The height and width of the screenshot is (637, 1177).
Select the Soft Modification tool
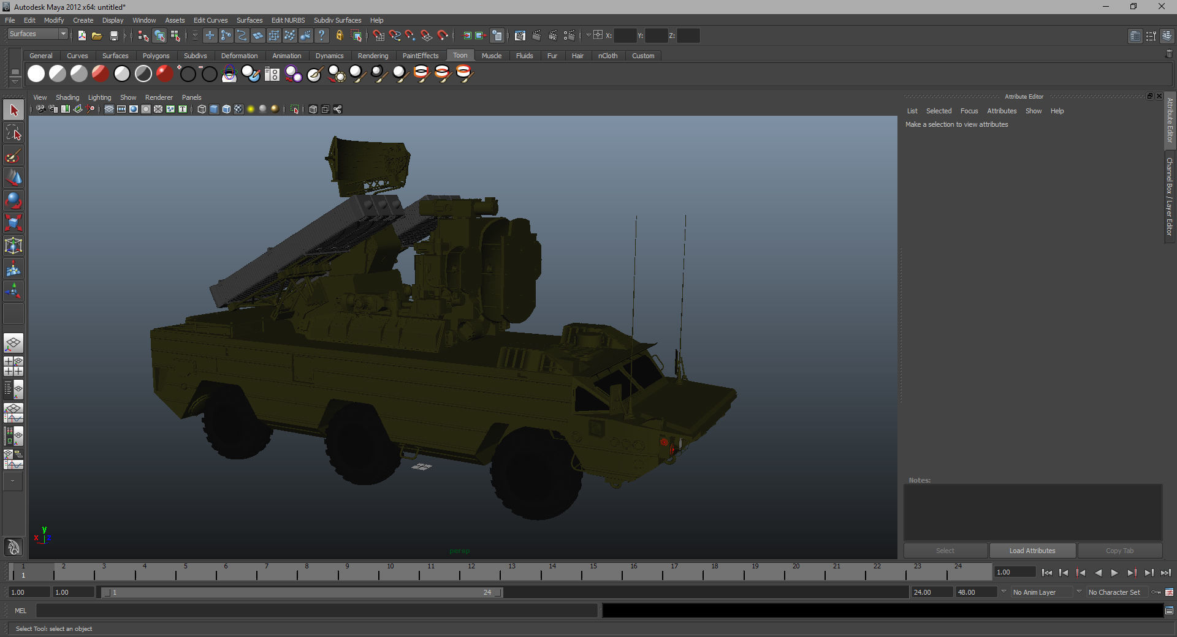(x=13, y=269)
